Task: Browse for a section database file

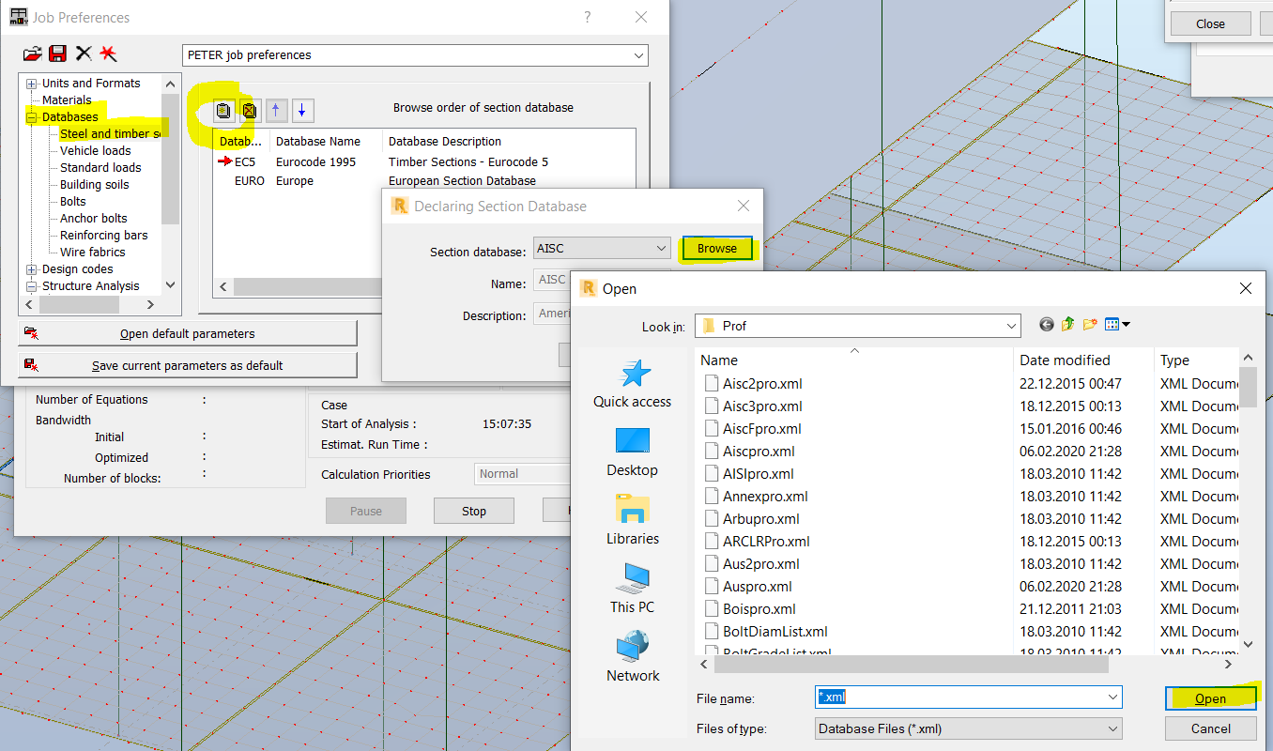Action: click(x=716, y=249)
